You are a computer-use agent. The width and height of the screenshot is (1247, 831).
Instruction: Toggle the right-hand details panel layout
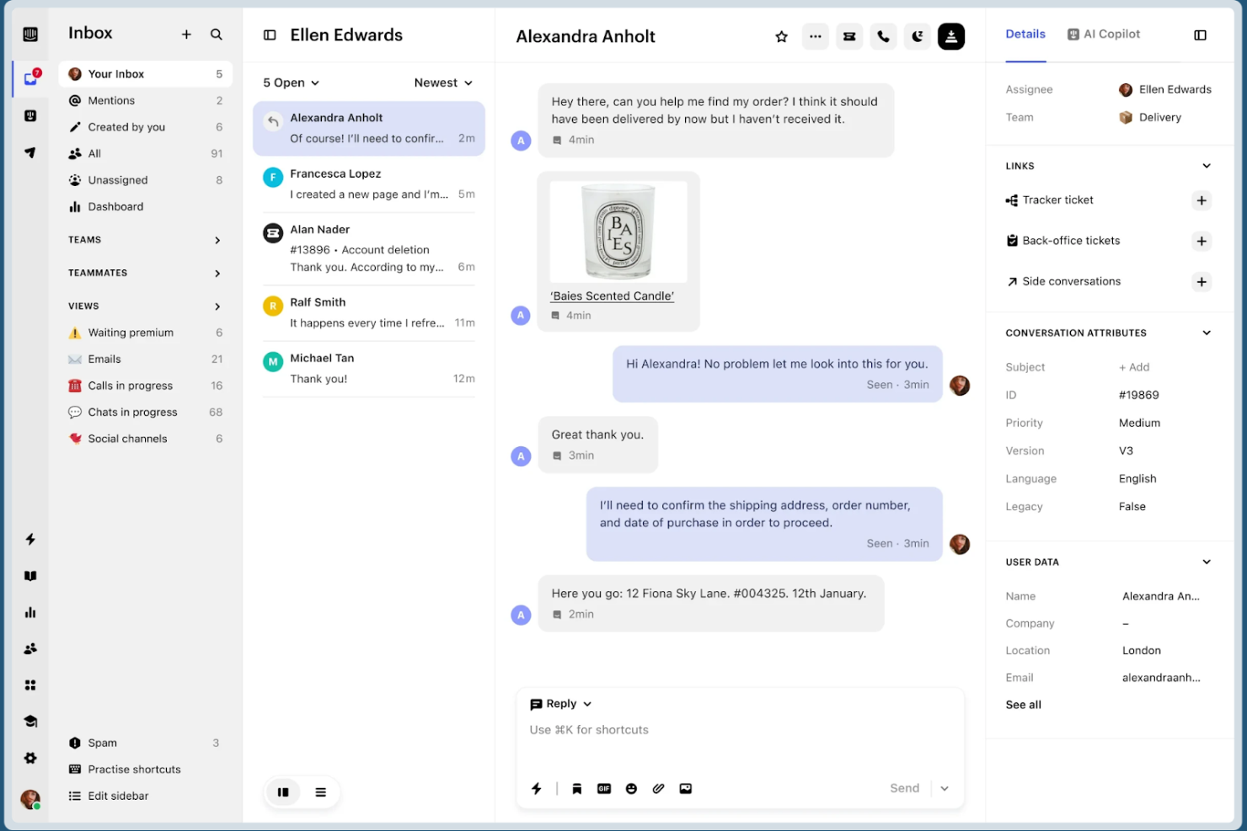coord(1200,35)
